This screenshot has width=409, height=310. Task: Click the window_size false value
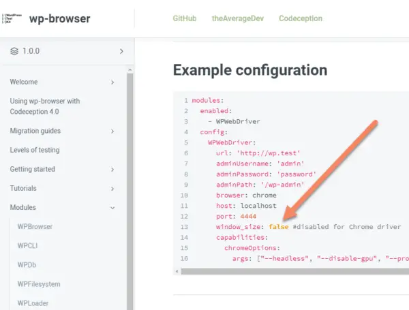[279, 227]
